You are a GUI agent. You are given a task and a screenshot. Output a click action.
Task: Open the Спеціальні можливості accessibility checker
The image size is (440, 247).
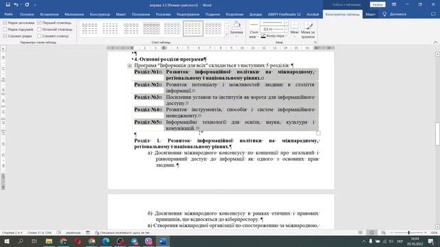122,233
